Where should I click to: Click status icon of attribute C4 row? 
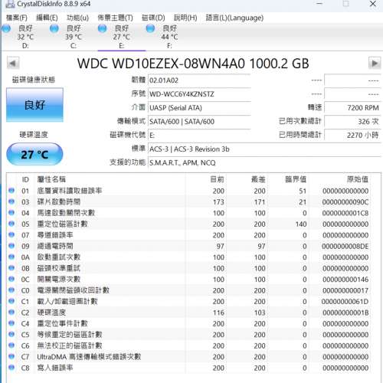(11, 323)
